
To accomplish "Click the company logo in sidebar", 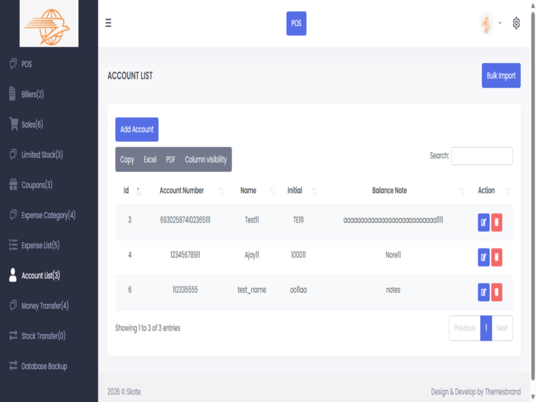I will pos(49,23).
